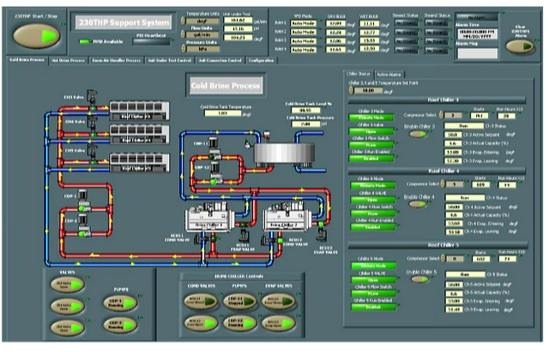Open the Active Alarm tab
The width and height of the screenshot is (549, 352).
[x=389, y=75]
